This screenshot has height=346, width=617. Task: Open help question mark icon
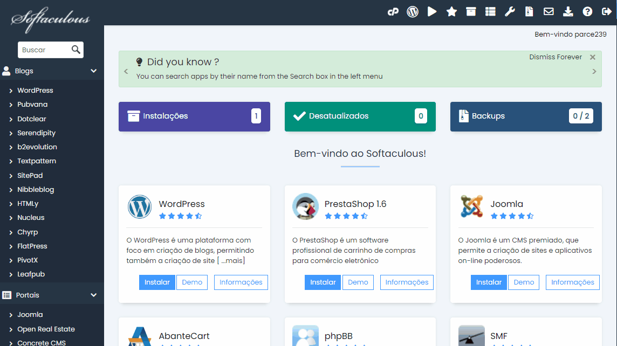coord(587,12)
